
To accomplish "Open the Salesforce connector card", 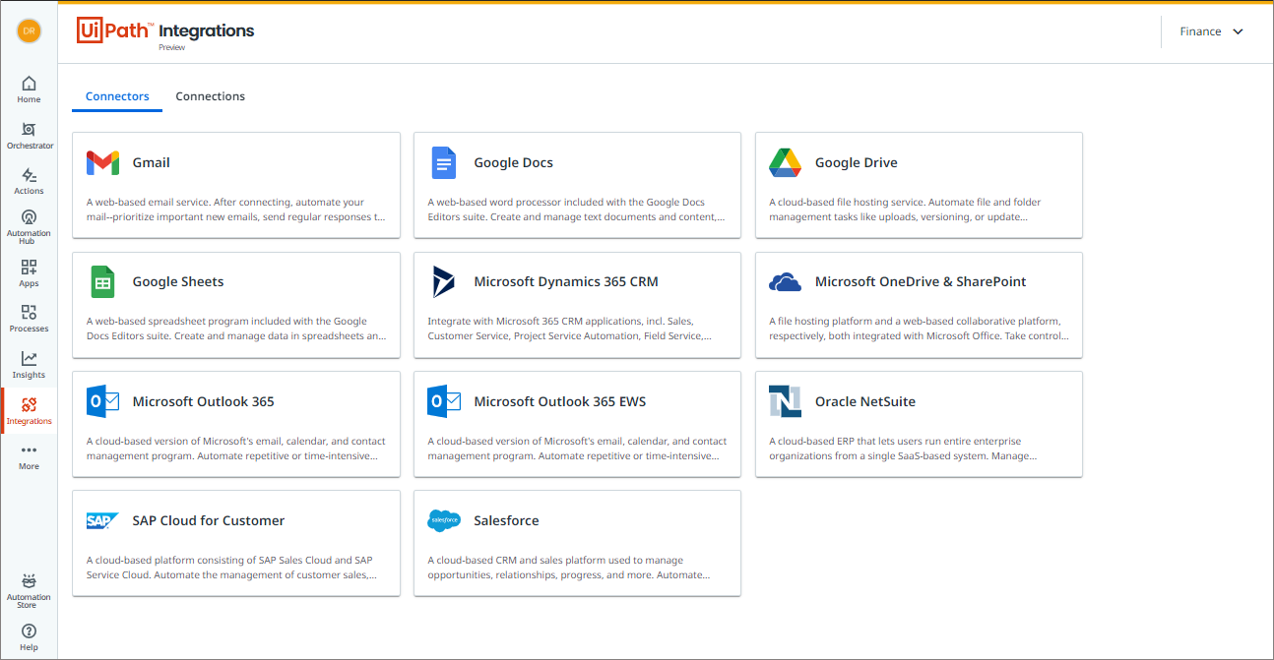I will tap(577, 543).
